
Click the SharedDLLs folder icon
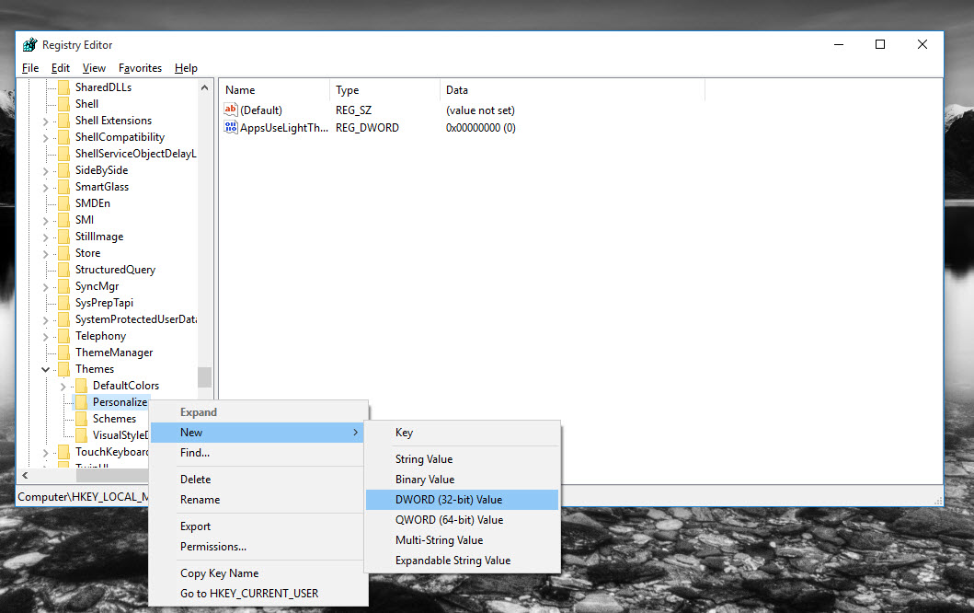pos(64,87)
